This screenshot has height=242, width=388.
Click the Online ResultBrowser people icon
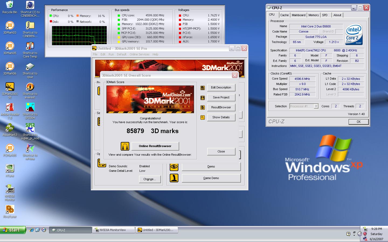coord(125,146)
